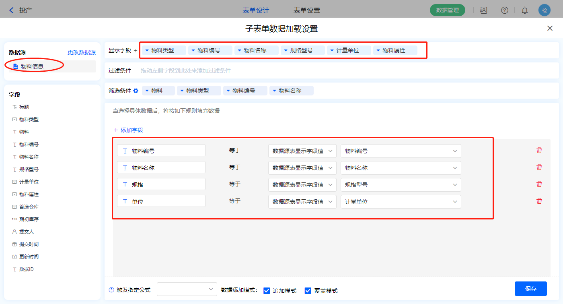Viewport: 563px width, 304px height.
Task: Click the 更改数据源 link
Action: coord(82,52)
